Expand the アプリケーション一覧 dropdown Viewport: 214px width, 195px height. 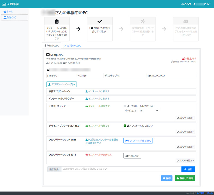[x=62, y=84]
